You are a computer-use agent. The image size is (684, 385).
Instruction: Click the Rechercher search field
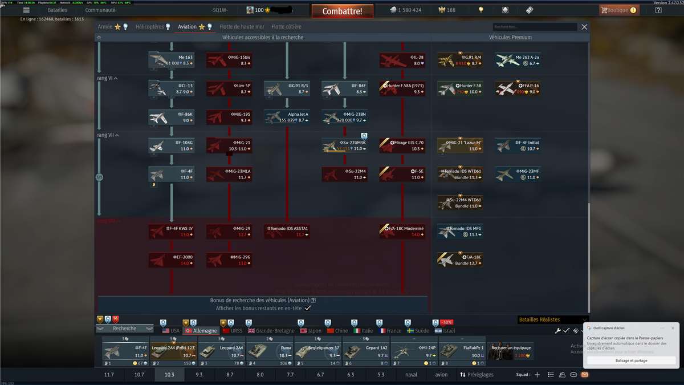coord(535,27)
